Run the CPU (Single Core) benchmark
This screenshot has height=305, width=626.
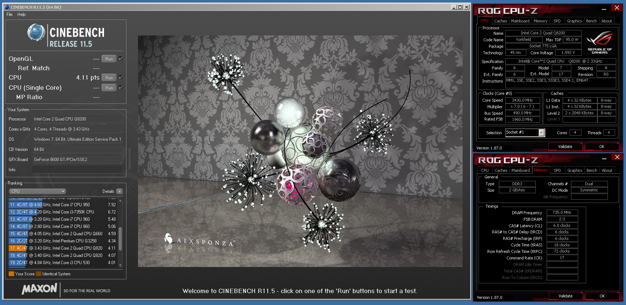109,88
